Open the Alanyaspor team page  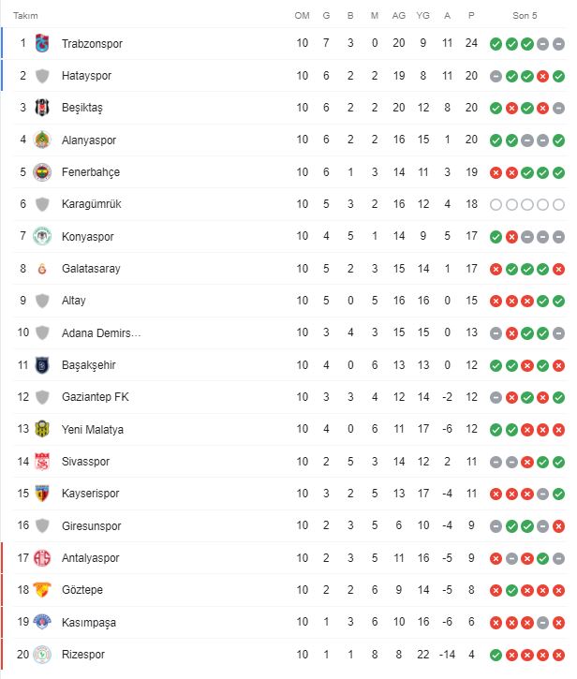pyautogui.click(x=89, y=140)
